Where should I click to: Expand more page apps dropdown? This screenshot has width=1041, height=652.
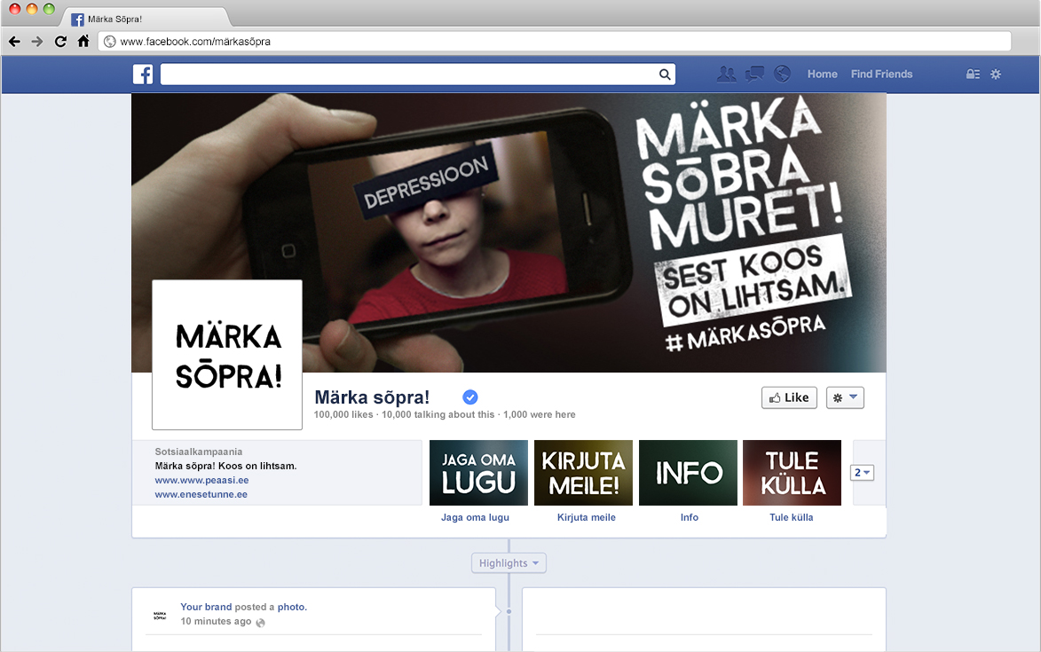(x=862, y=473)
